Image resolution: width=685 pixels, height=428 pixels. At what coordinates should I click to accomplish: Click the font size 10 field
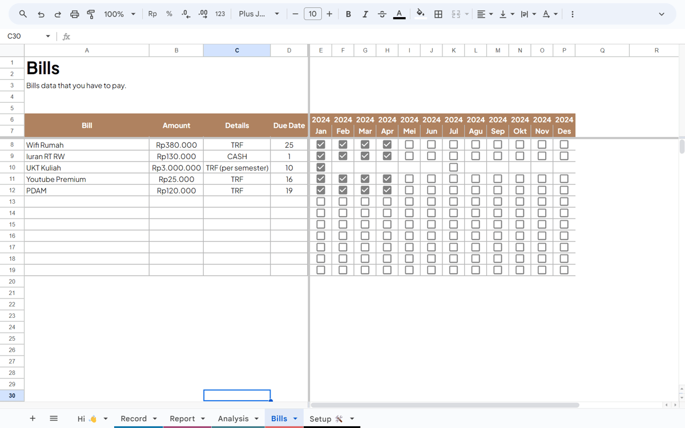pyautogui.click(x=312, y=14)
